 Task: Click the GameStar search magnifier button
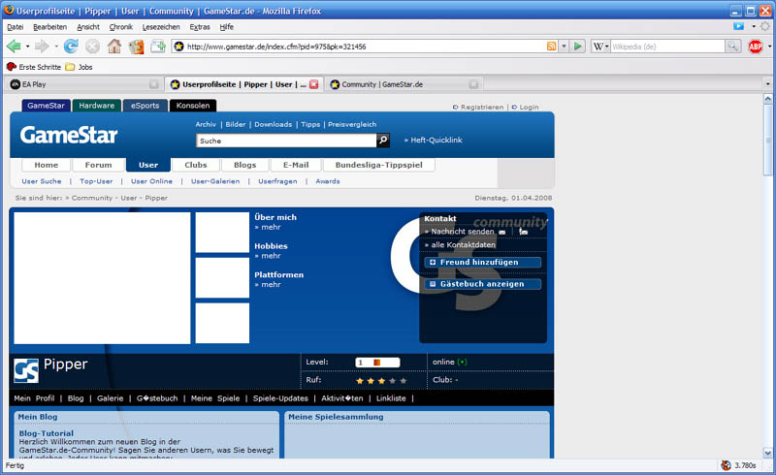(x=383, y=141)
